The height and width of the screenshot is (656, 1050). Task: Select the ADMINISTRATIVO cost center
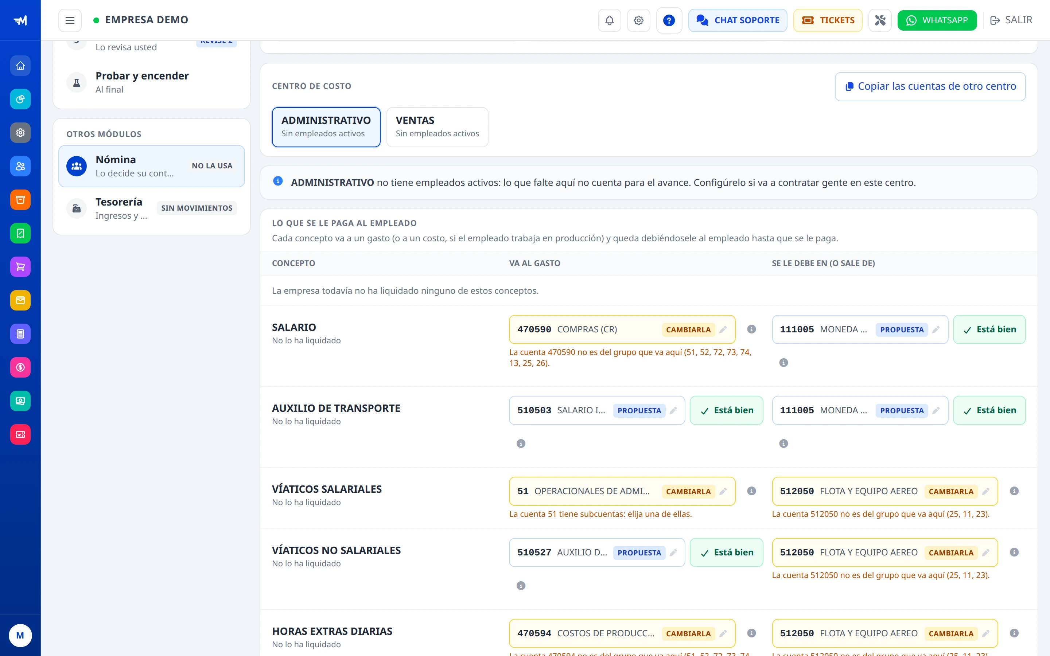point(326,127)
